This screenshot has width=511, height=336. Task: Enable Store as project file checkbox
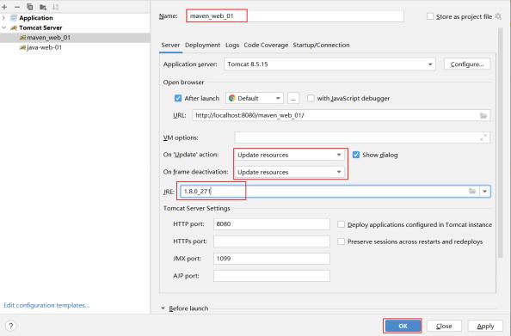pyautogui.click(x=430, y=16)
